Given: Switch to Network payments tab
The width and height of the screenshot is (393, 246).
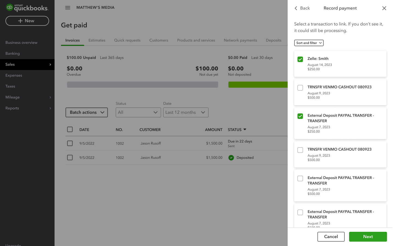Looking at the screenshot, I should [240, 40].
